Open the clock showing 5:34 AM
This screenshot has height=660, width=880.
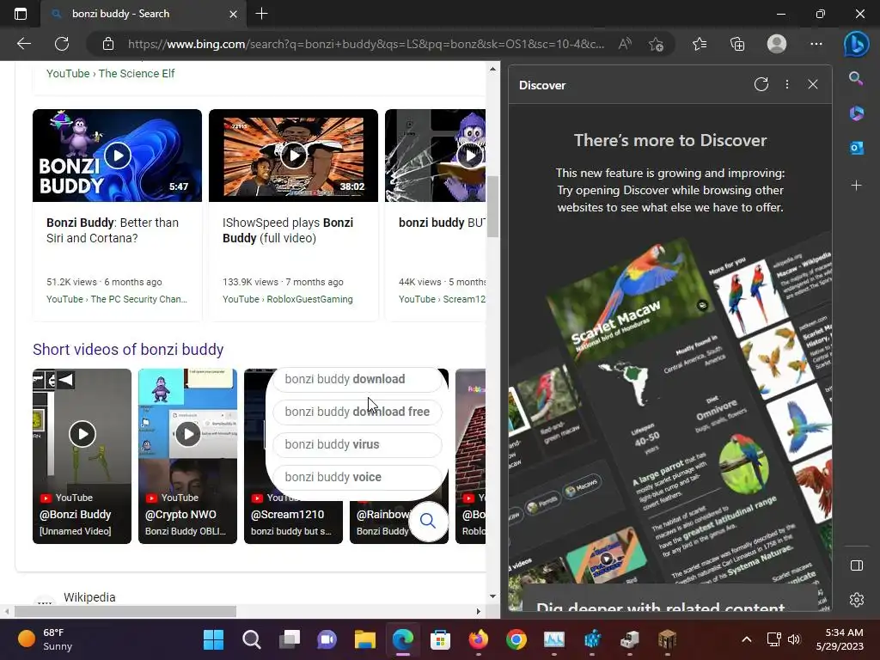click(840, 639)
